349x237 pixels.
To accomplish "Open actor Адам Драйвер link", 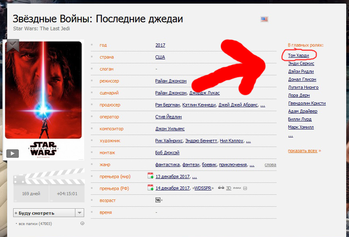I will click(303, 111).
